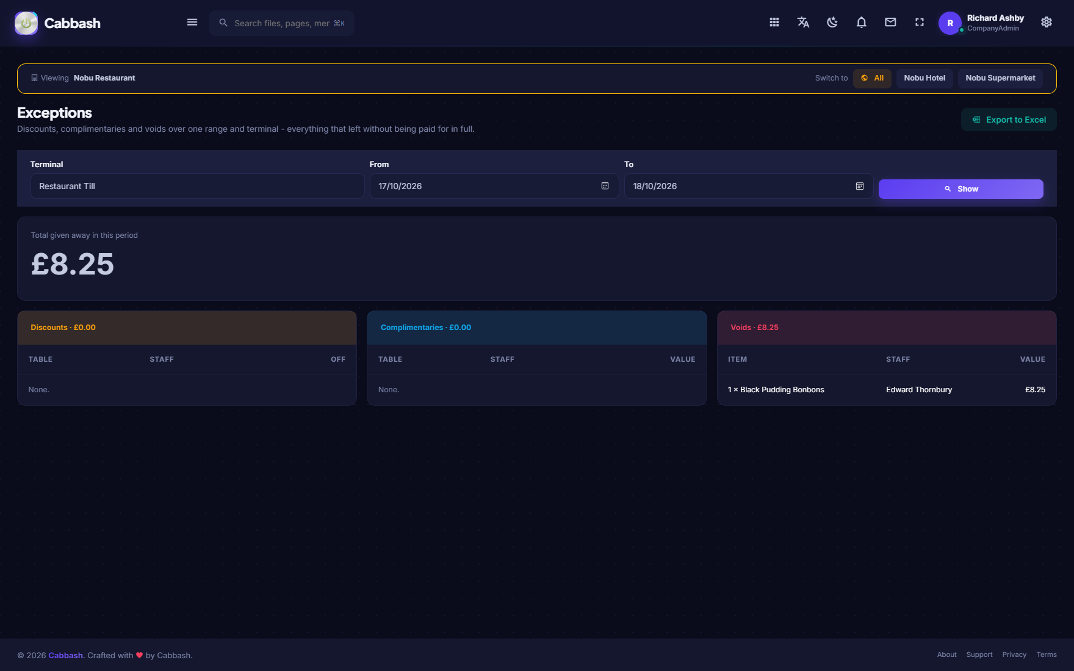The width and height of the screenshot is (1074, 671).
Task: Open the Support footer link
Action: 979,655
